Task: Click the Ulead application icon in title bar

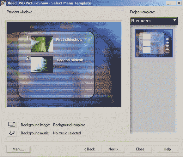Action: point(3,3)
